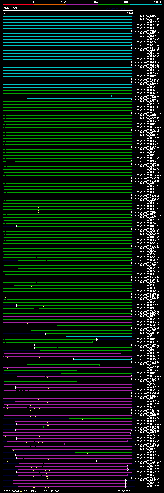Select the UniRef100_Q153F8 label
Viewport: 164px width, 493px height.
tap(147, 124)
